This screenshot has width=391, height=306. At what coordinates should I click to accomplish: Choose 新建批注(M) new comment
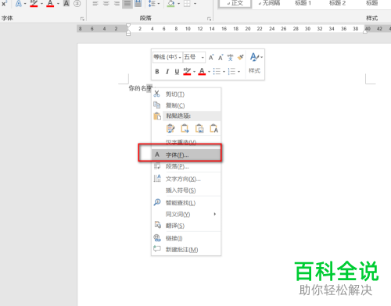[186, 250]
